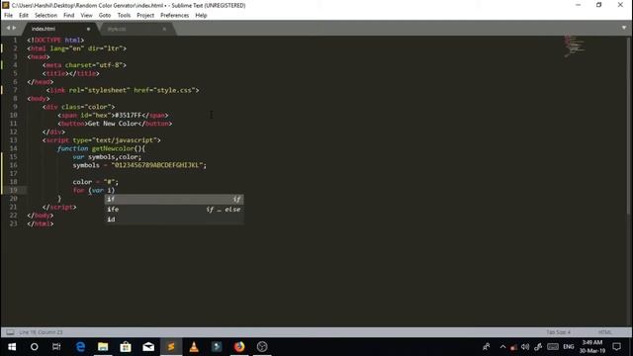Open the File menu
Screen dimensions: 633x356
click(8, 16)
